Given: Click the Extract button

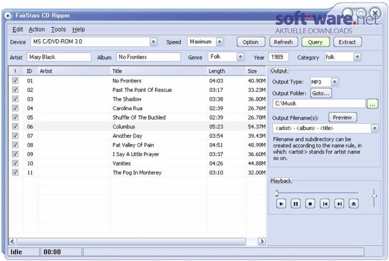Looking at the screenshot, I should 347,42.
